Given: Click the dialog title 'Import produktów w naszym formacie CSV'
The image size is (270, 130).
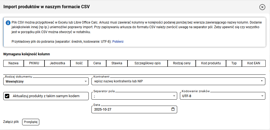Looking at the screenshot, I should pyautogui.click(x=46, y=7).
